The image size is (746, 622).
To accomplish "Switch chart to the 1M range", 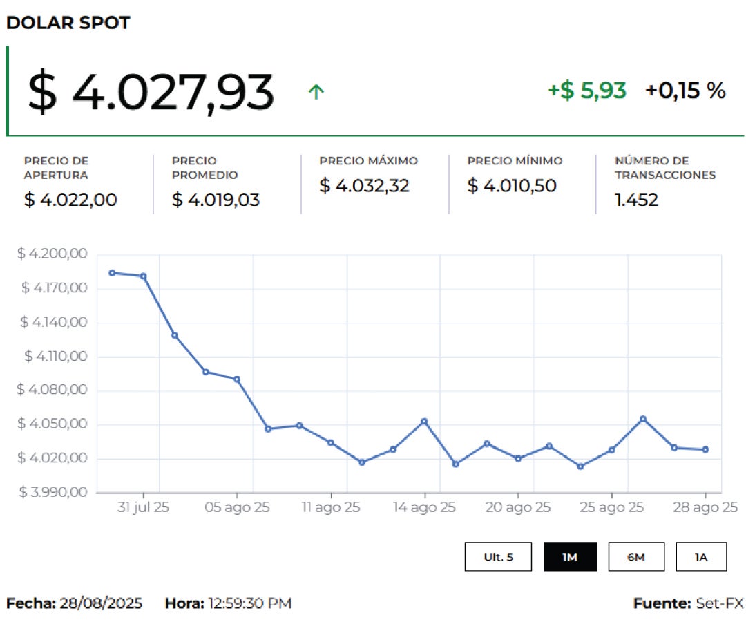I will tap(570, 557).
